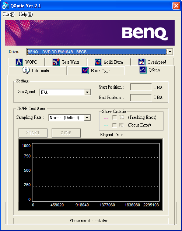
Task: Click the 2295103 axis value
Action: pos(151,205)
